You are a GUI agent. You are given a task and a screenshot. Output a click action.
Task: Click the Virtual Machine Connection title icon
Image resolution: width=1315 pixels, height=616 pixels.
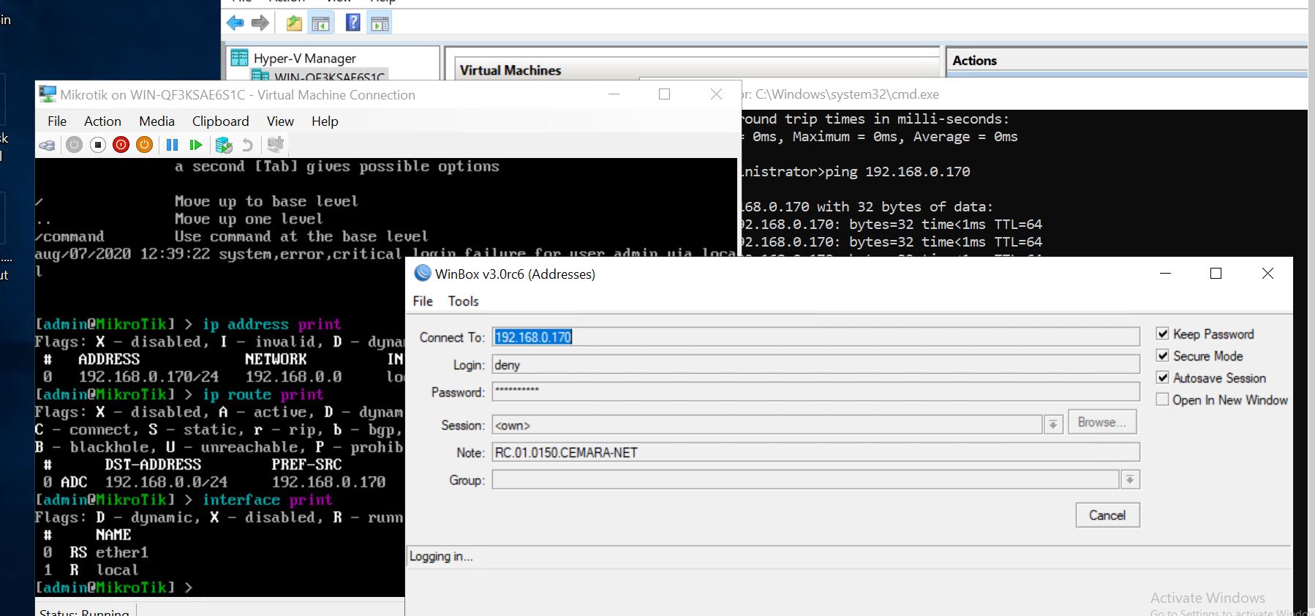tap(48, 94)
